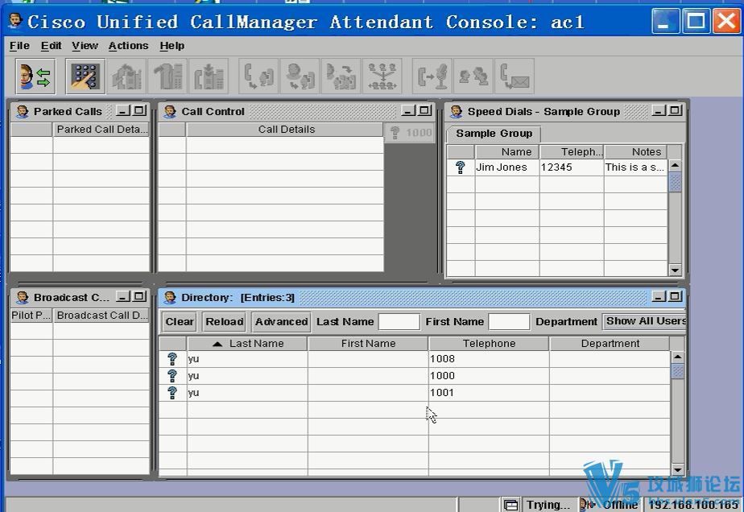Click the Call Park microphone icon
744x512 pixels.
[x=432, y=76]
